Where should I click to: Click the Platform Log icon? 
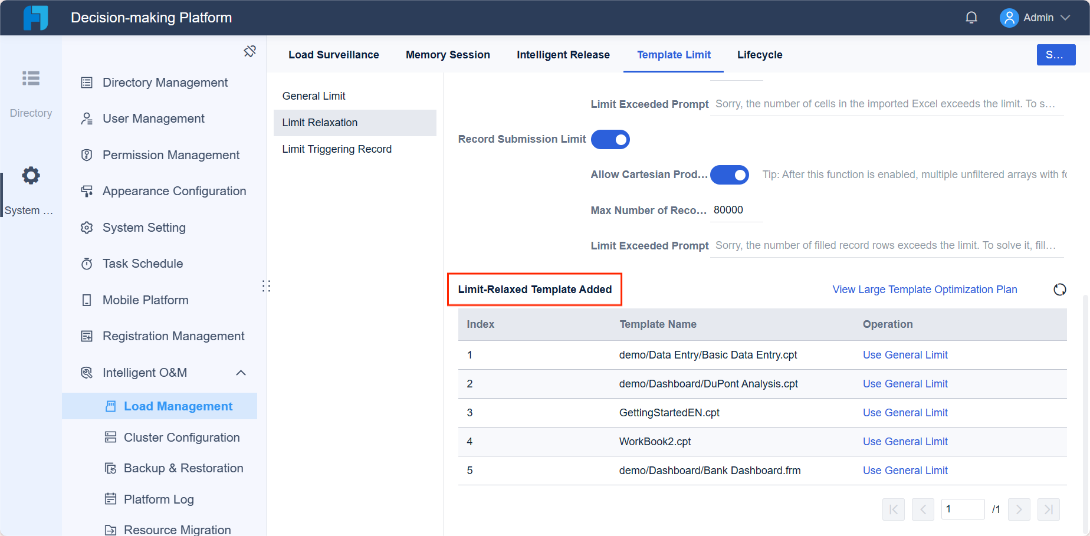click(110, 499)
